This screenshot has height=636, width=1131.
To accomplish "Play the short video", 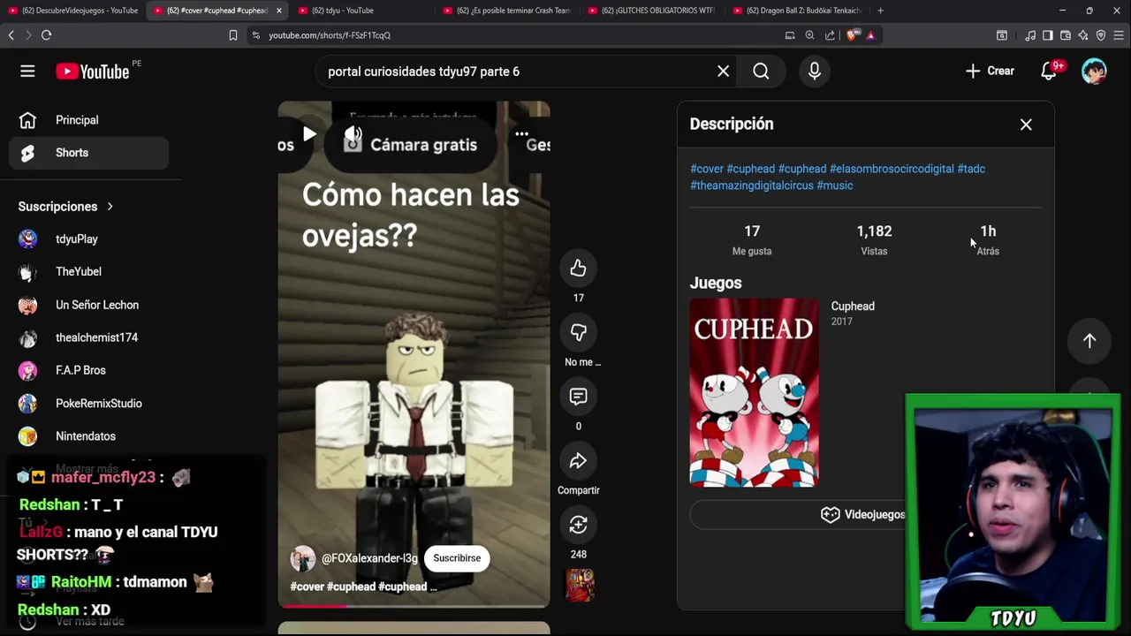I will 308,134.
